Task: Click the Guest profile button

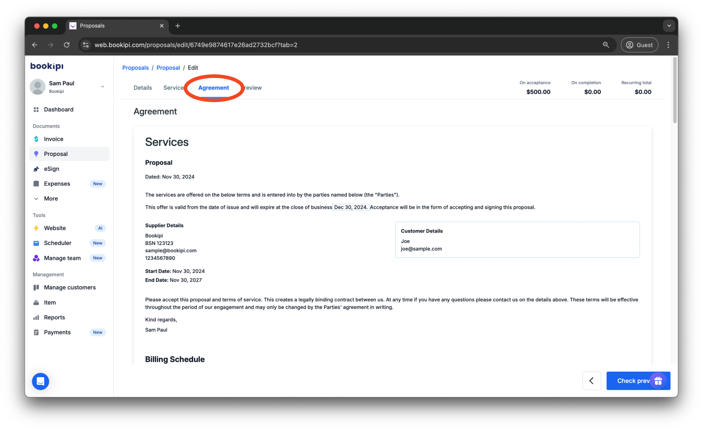Action: 639,45
